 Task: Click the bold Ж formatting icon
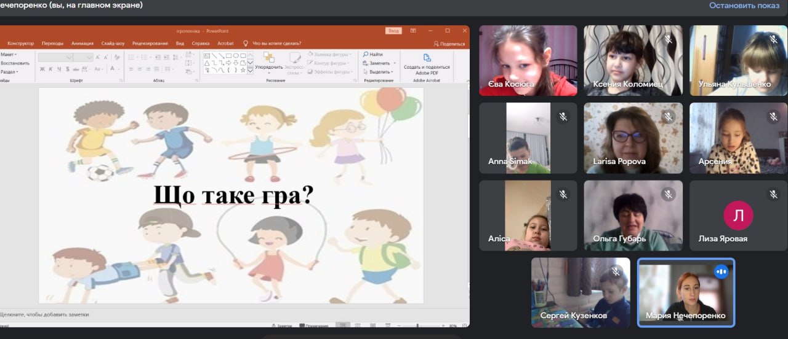42,69
